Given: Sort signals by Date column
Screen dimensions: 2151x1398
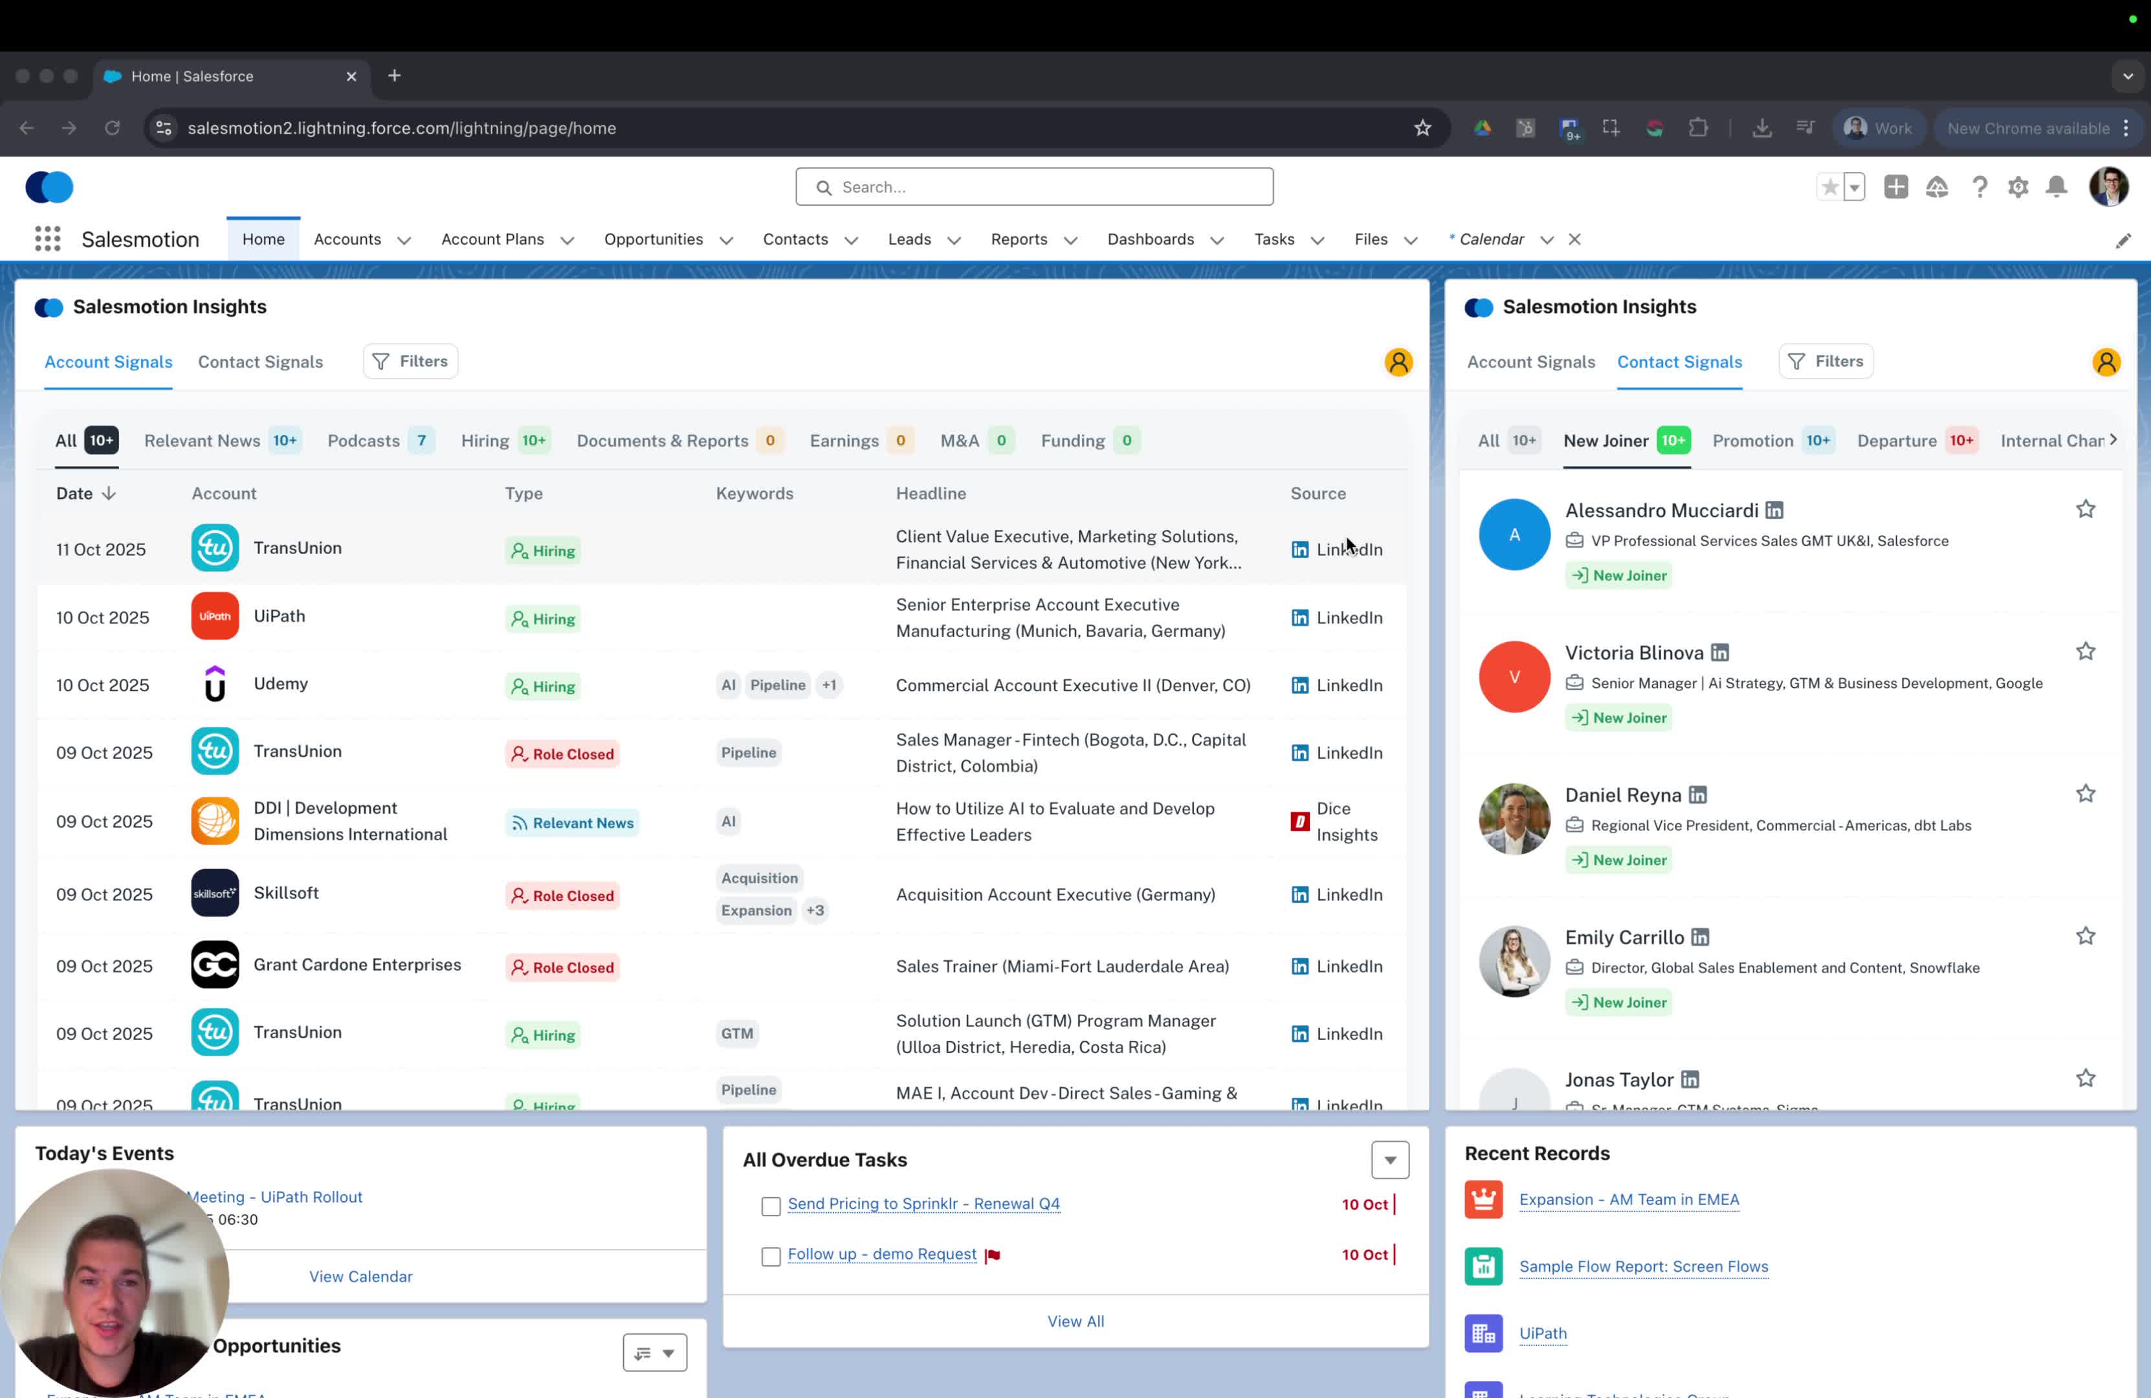Looking at the screenshot, I should pos(86,493).
